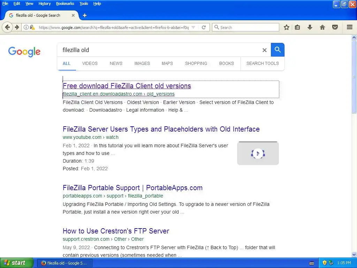357x268 pixels.
Task: Show bookmarks list icon
Action: [297, 27]
